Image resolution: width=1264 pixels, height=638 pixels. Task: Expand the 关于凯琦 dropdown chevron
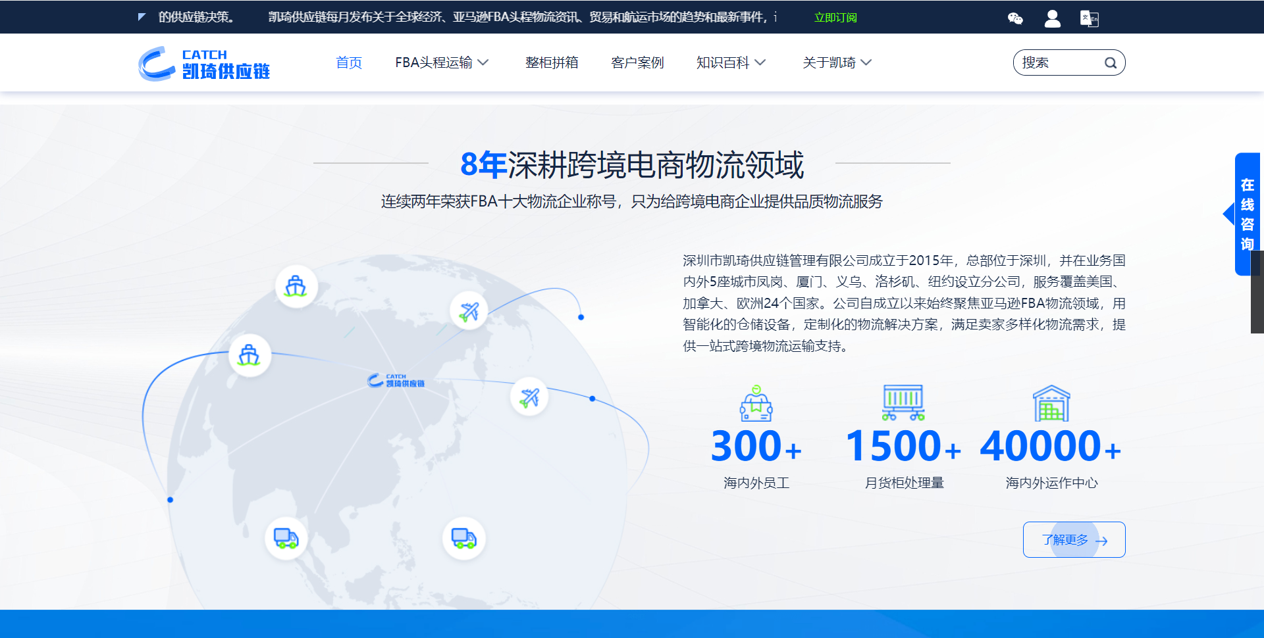pyautogui.click(x=866, y=62)
